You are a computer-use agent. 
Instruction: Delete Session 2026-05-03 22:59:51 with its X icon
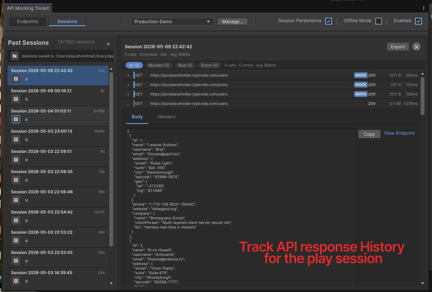point(26,160)
